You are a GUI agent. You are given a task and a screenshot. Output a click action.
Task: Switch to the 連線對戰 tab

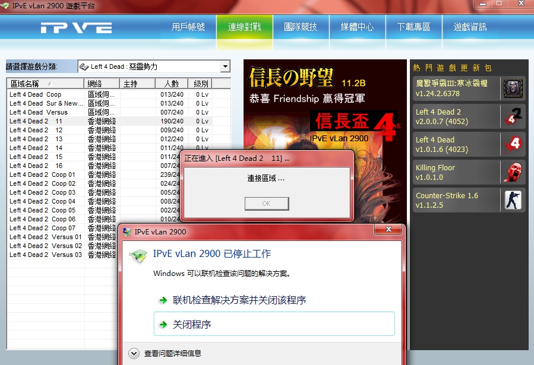[x=245, y=27]
